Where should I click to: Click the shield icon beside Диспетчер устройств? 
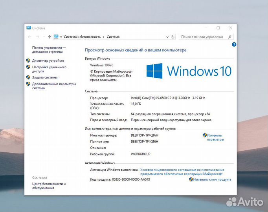[x=28, y=60]
